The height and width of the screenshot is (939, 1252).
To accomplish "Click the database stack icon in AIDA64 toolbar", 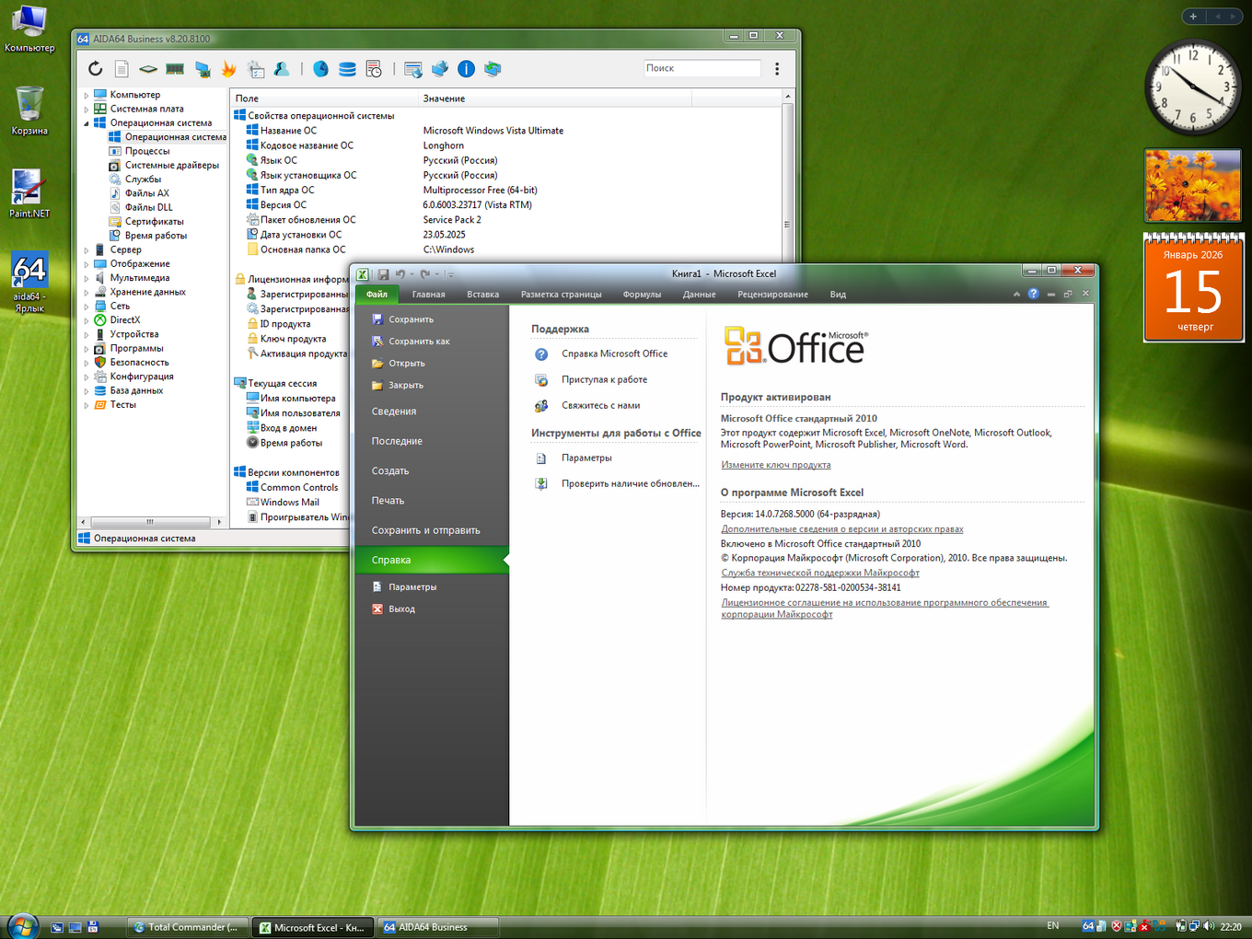I will point(347,69).
